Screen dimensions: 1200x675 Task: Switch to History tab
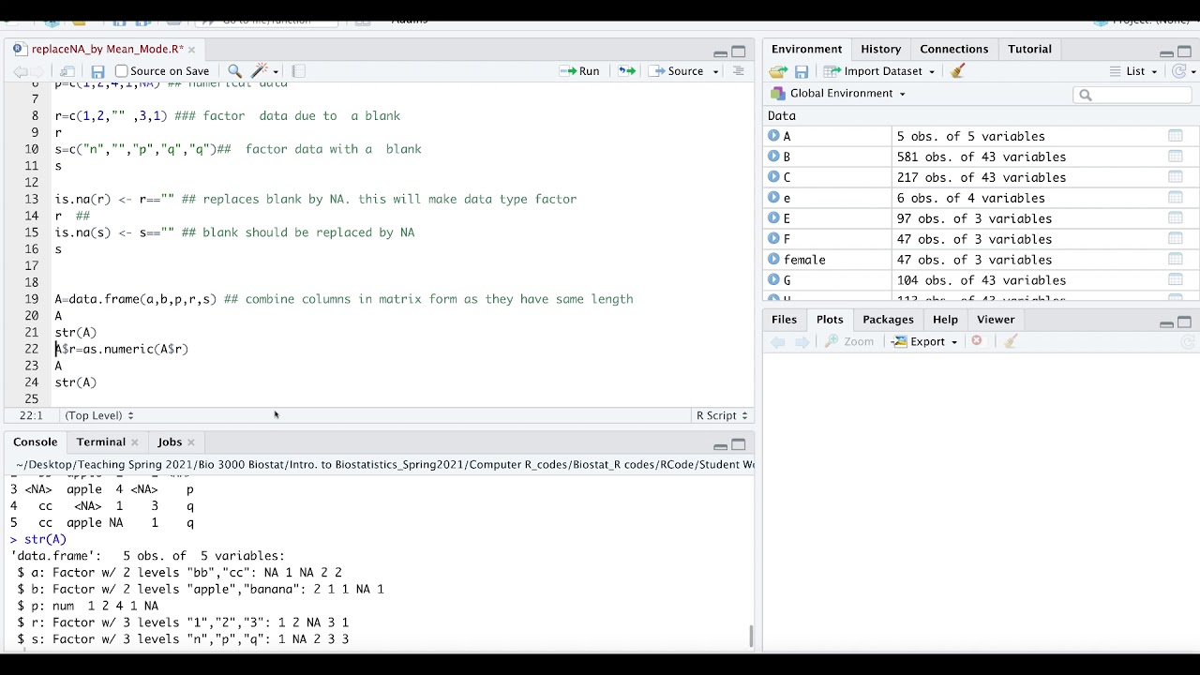click(880, 49)
